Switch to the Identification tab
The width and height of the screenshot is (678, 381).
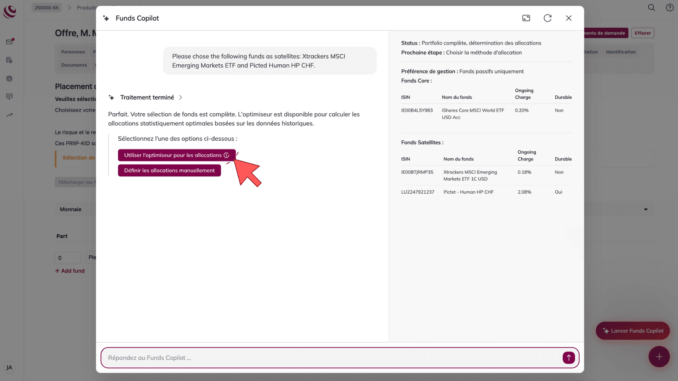coord(620,52)
